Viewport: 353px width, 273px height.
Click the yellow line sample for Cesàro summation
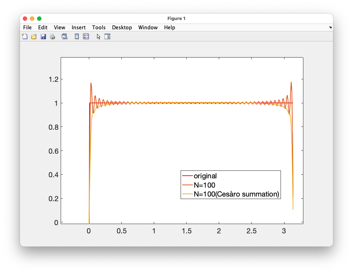[x=187, y=194]
